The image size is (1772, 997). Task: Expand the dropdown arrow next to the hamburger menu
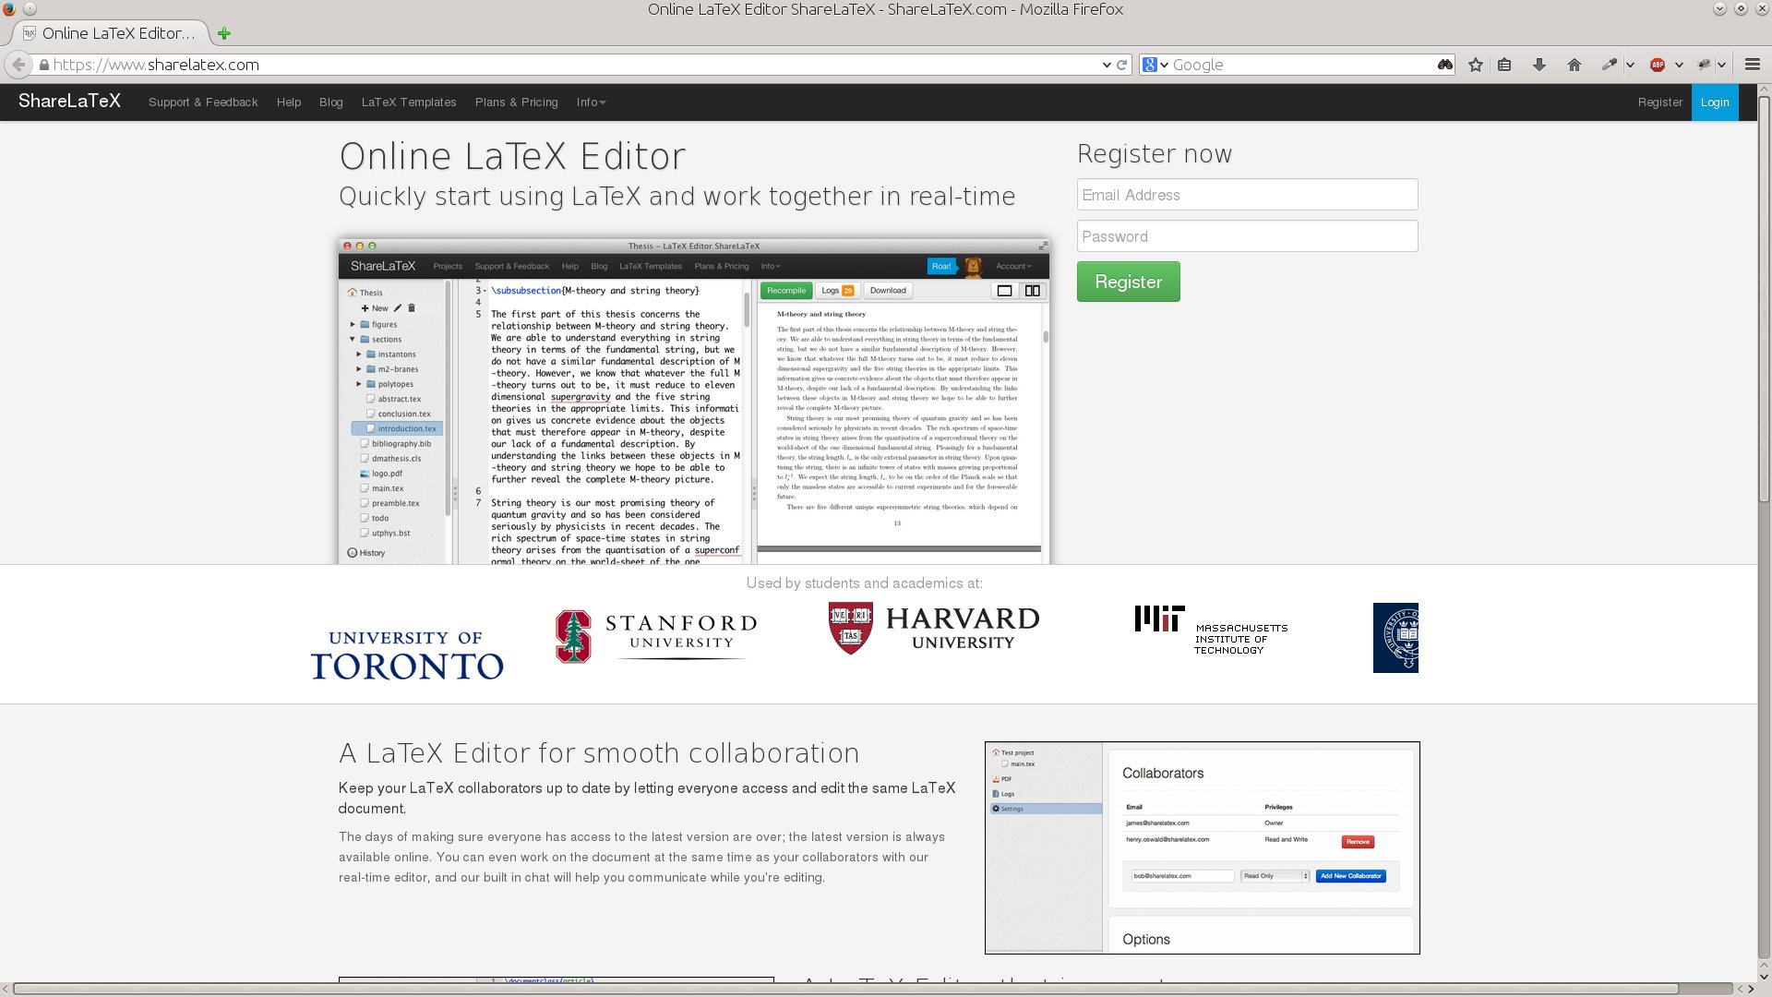click(x=1722, y=65)
